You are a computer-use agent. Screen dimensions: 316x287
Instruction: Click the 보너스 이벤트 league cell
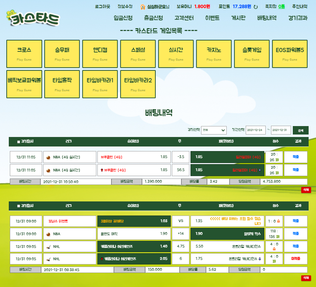(x=70, y=221)
